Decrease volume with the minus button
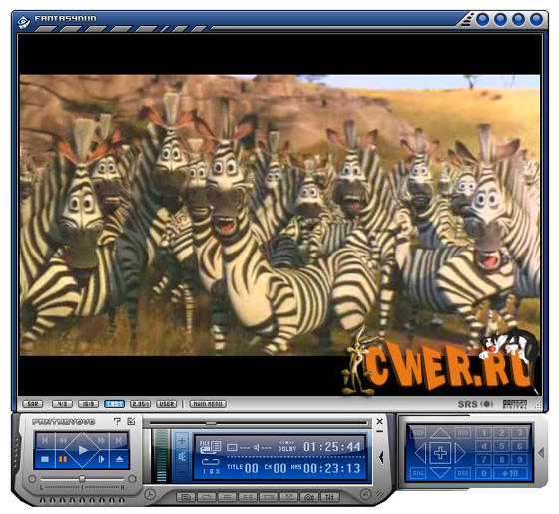 [182, 472]
